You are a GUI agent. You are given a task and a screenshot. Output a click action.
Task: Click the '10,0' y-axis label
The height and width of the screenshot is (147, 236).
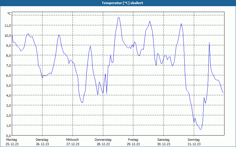point(8,36)
